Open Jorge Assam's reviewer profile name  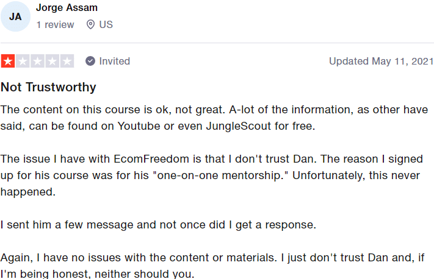(x=67, y=8)
